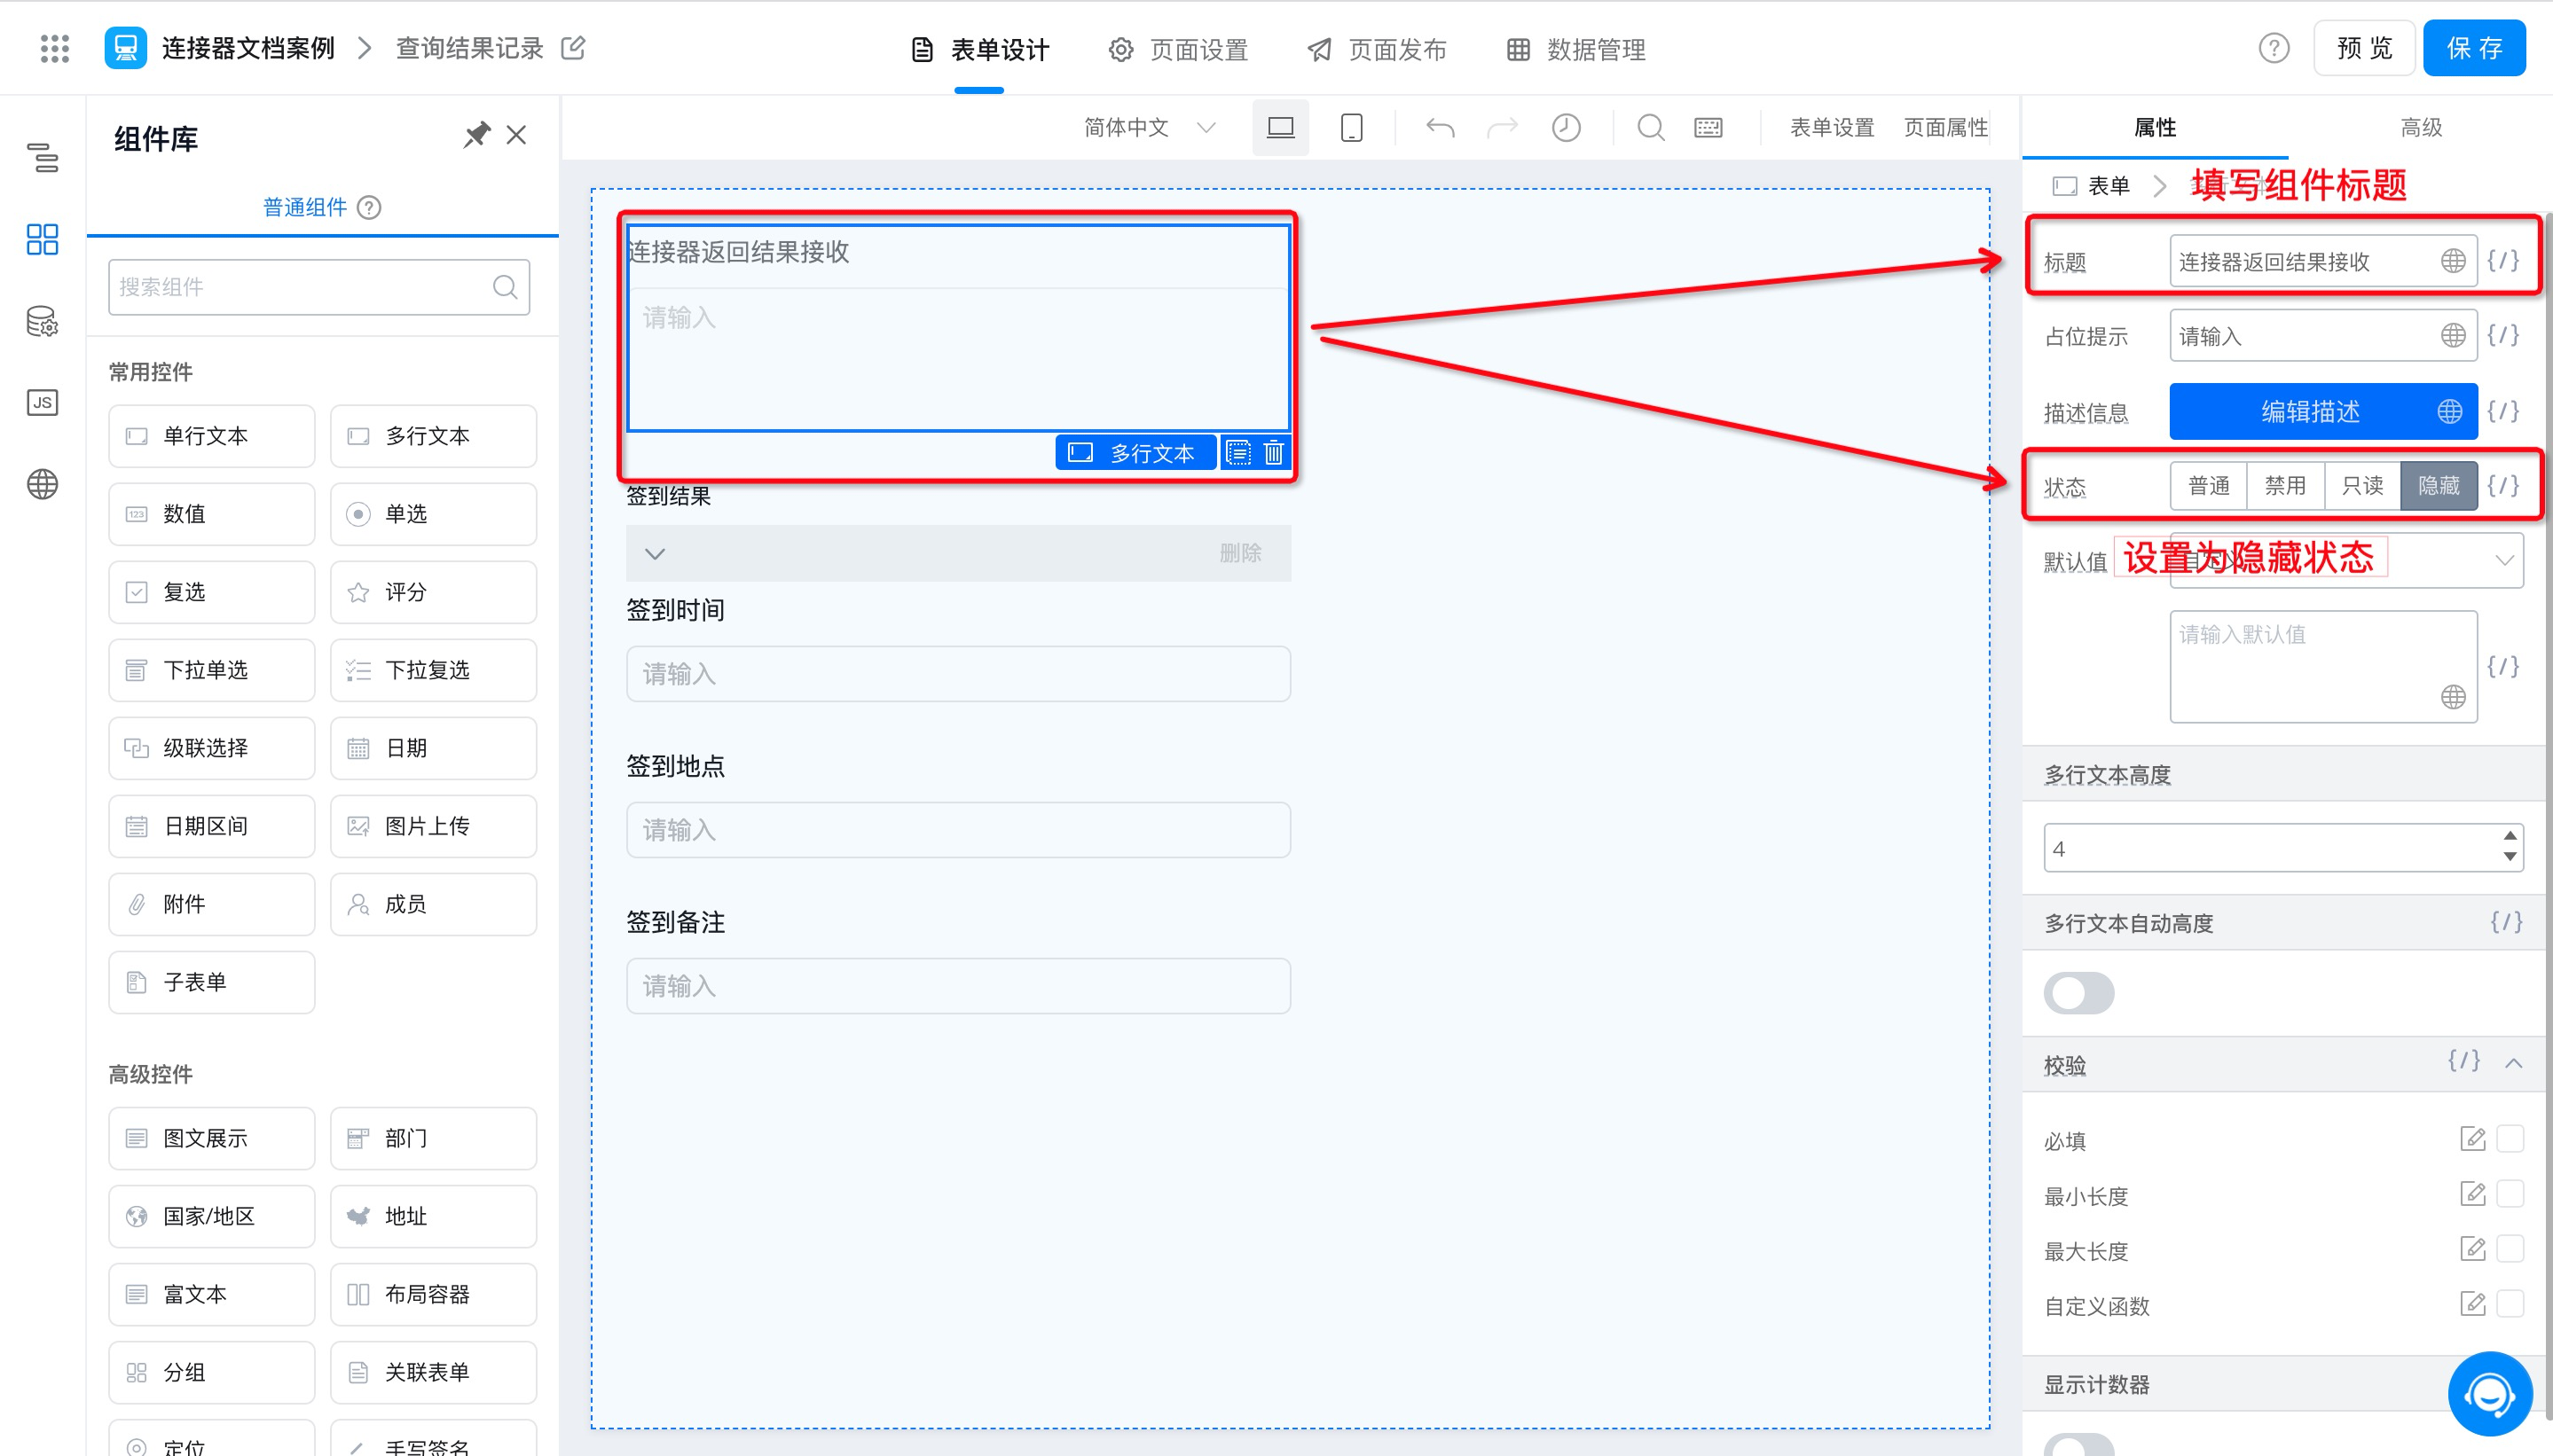Click the help icon beside 普通组件
Image resolution: width=2553 pixels, height=1456 pixels.
pos(369,207)
